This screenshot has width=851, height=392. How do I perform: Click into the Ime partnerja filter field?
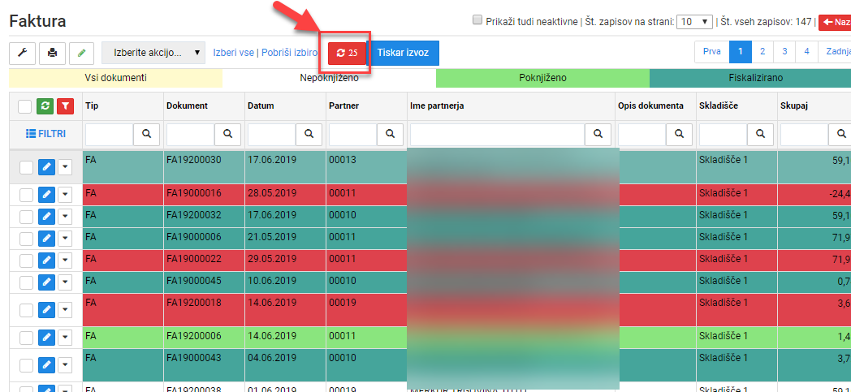[x=498, y=135]
